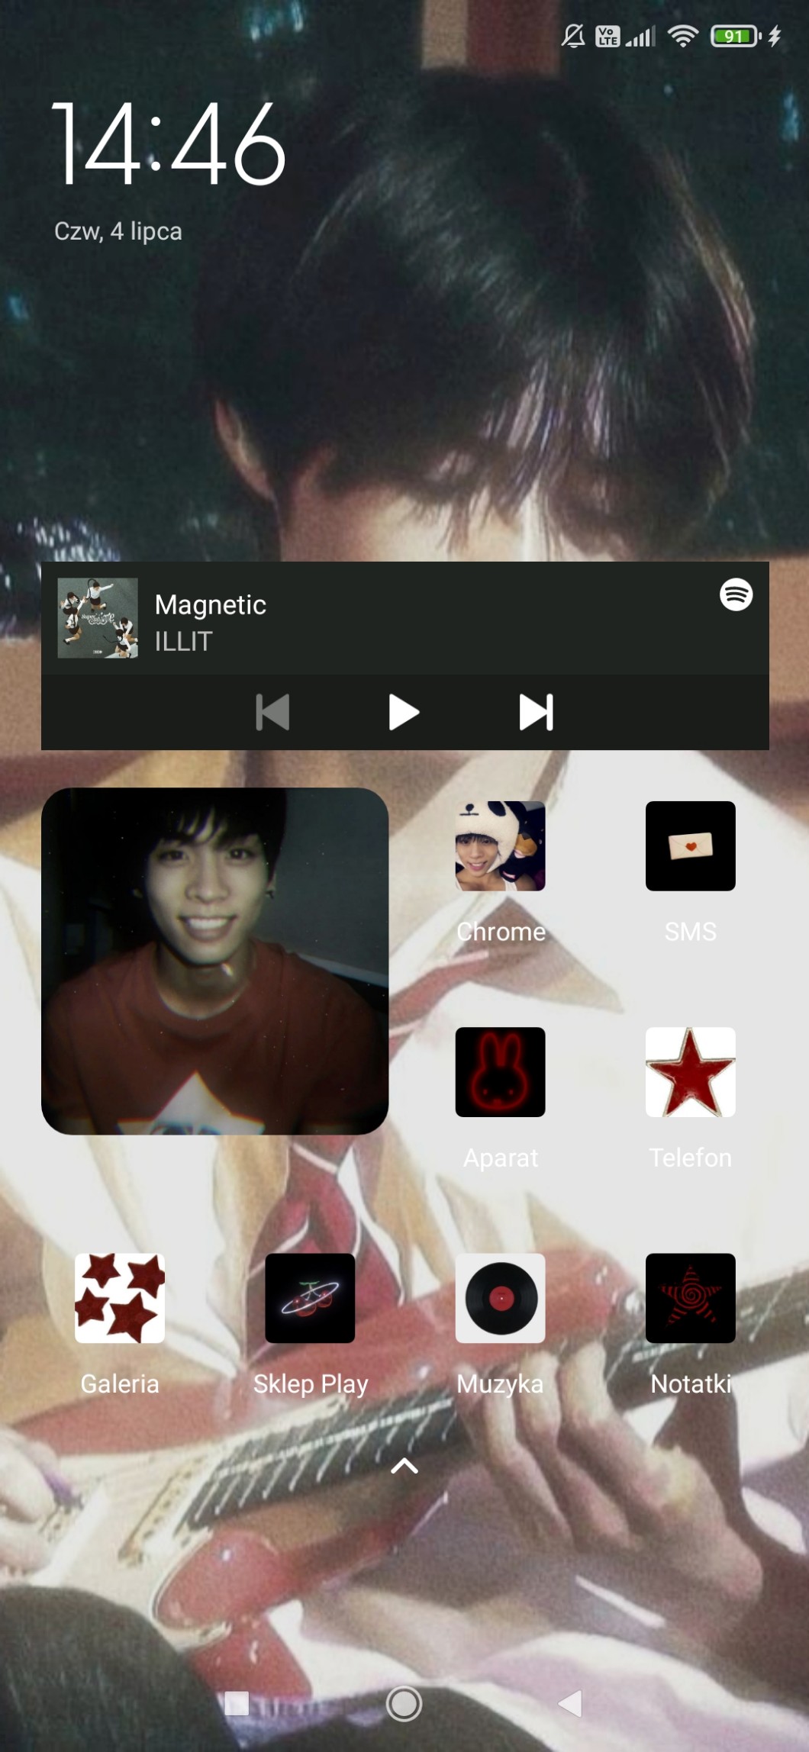This screenshot has height=1752, width=809.
Task: Tap the 14:46 clock widget
Action: click(x=168, y=144)
